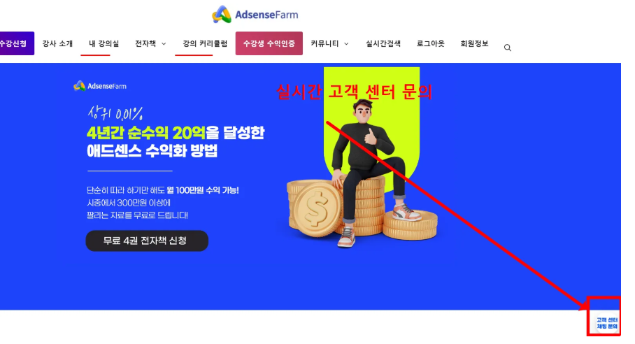The width and height of the screenshot is (635, 344).
Task: Expand the 커뮤니티 dropdown chevron
Action: tap(346, 44)
